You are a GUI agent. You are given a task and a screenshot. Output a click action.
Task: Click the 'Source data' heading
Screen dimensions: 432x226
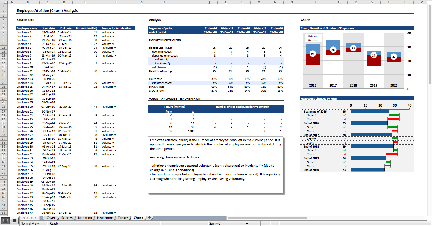click(x=25, y=20)
